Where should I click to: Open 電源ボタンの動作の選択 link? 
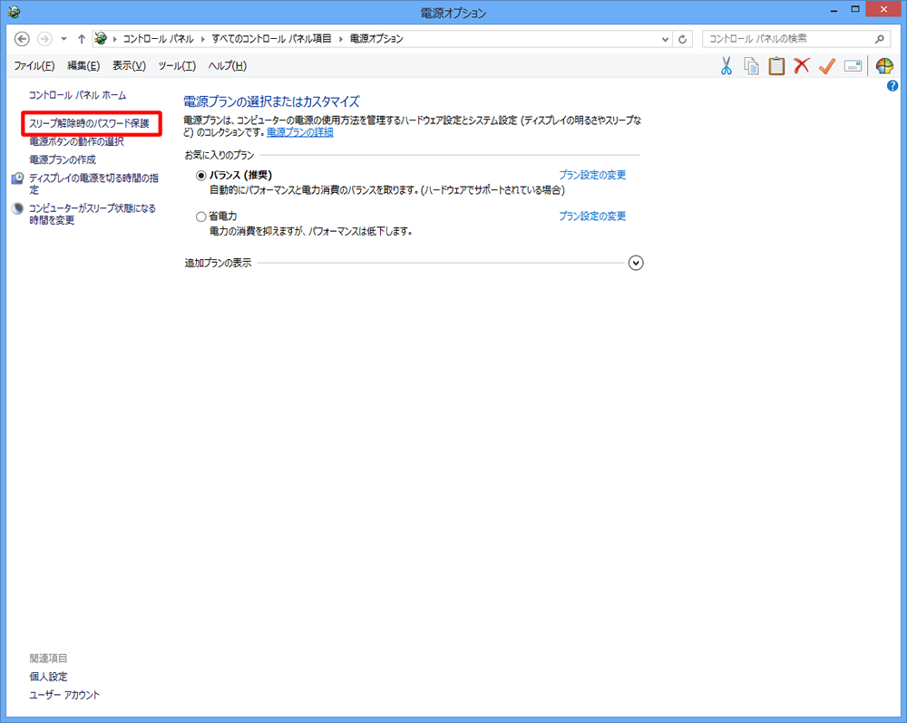coord(76,141)
